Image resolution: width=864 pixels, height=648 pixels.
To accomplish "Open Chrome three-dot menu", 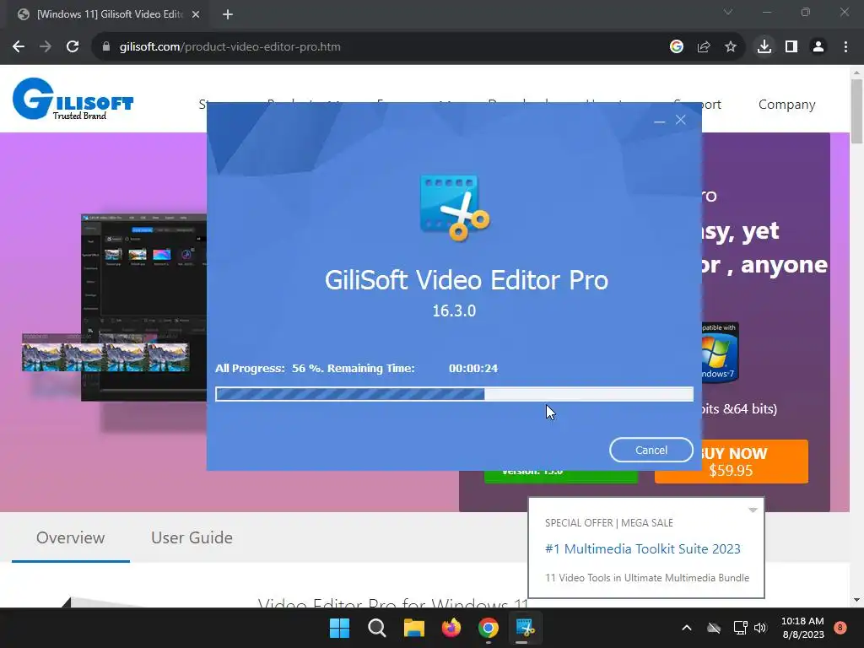I will point(845,47).
